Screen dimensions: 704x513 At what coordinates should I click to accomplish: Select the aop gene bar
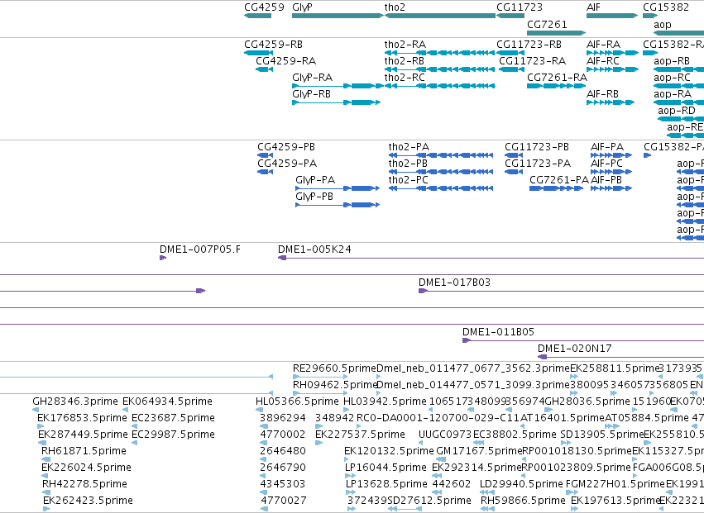tap(679, 33)
